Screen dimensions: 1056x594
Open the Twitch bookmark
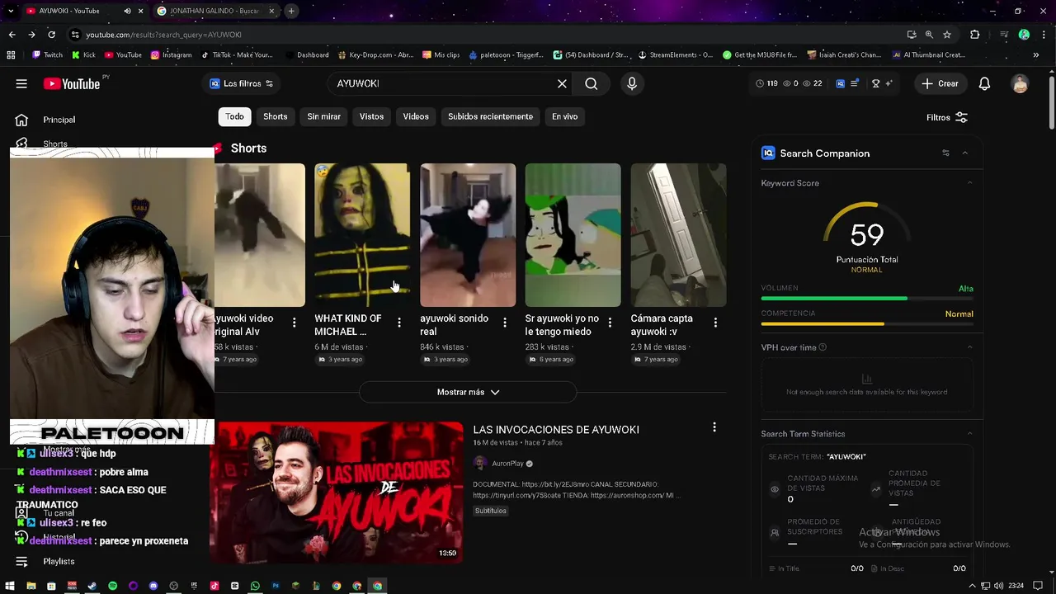[47, 55]
